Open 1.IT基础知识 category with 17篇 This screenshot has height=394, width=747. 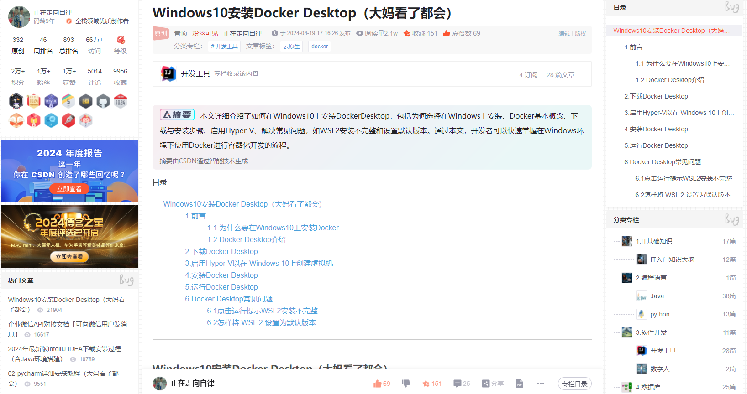(679, 241)
